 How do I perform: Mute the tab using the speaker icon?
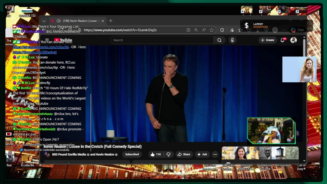coord(59,21)
